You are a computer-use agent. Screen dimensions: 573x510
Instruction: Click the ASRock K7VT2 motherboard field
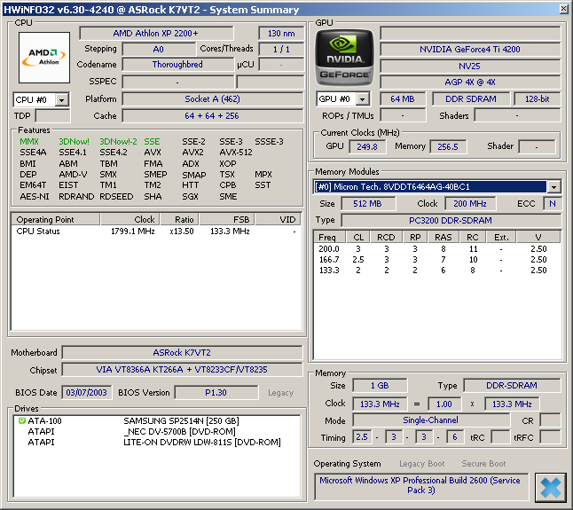pyautogui.click(x=181, y=352)
